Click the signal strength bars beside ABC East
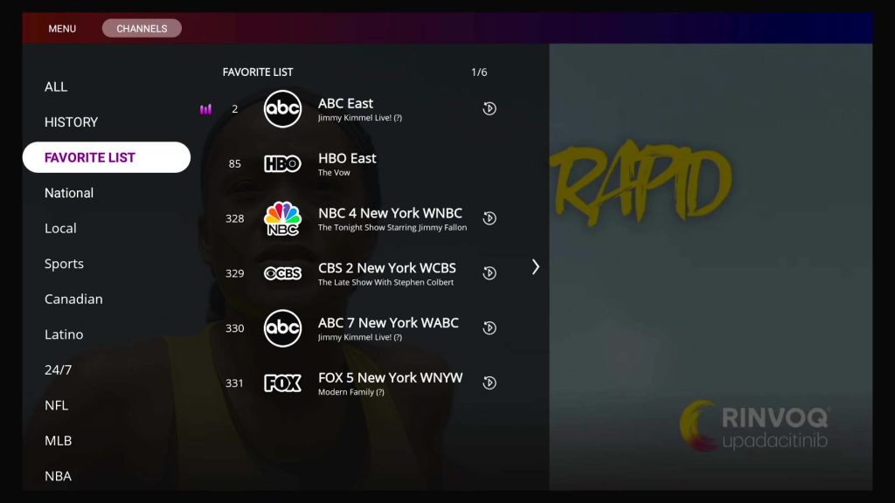895x503 pixels. tap(206, 108)
